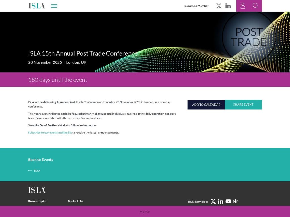Open the Home menu item

pyautogui.click(x=145, y=211)
